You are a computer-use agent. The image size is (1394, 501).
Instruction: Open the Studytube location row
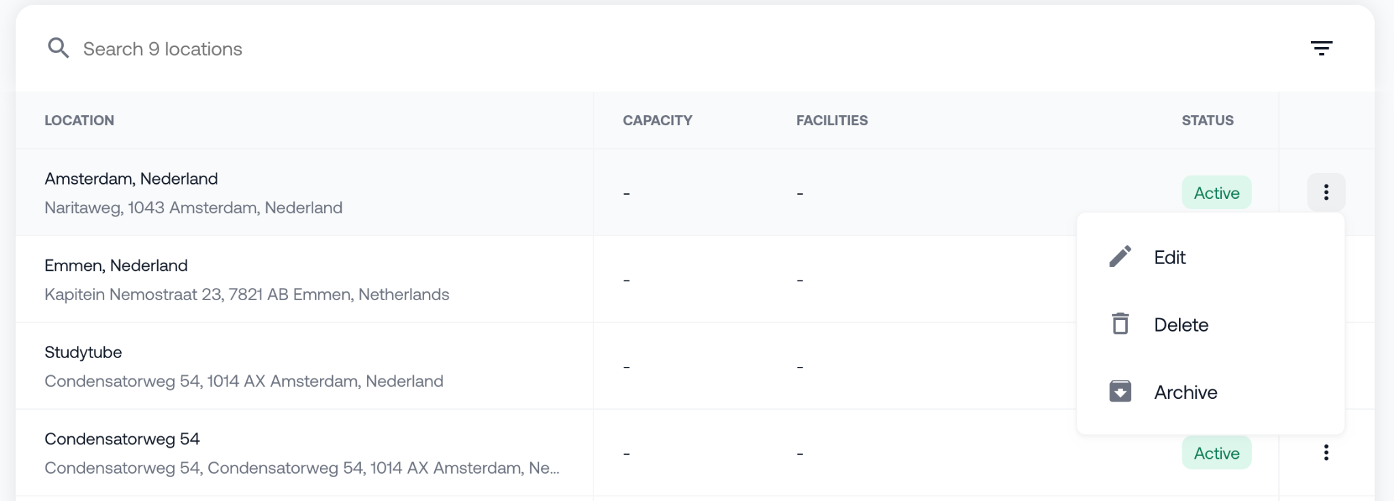(83, 353)
